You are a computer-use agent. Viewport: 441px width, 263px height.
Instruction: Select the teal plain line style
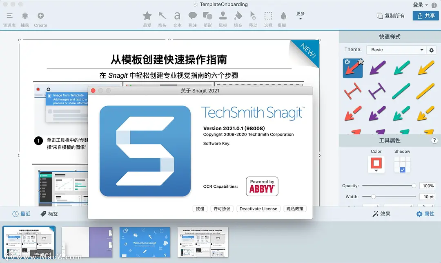point(402,91)
